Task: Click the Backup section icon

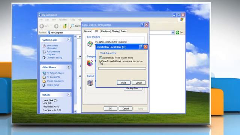Action: pyautogui.click(x=90, y=83)
